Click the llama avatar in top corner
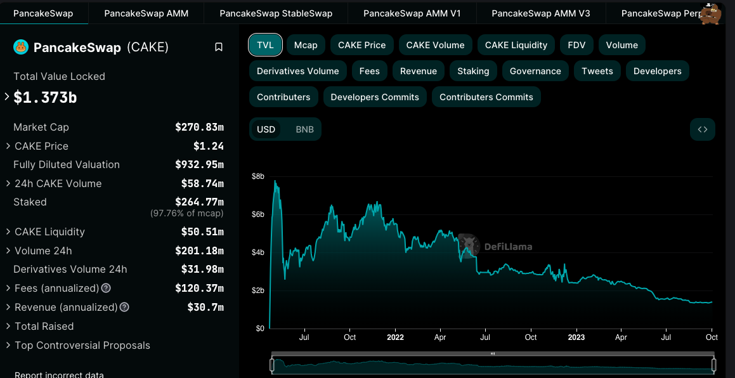 710,13
